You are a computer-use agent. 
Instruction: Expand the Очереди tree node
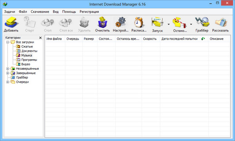[x=7, y=82]
